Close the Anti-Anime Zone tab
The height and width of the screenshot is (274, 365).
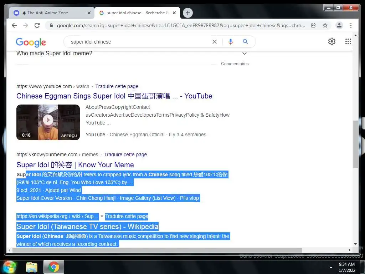[89, 13]
